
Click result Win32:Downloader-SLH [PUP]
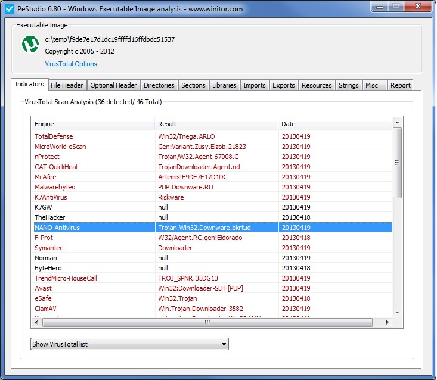click(x=201, y=288)
